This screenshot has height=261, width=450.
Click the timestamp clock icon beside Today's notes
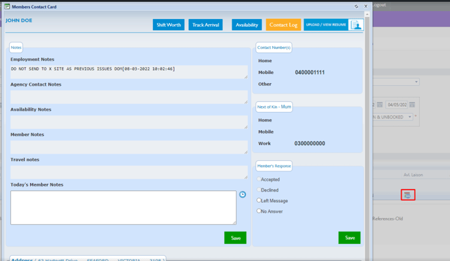243,194
